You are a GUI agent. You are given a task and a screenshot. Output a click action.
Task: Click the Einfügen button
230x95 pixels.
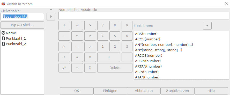(110, 91)
